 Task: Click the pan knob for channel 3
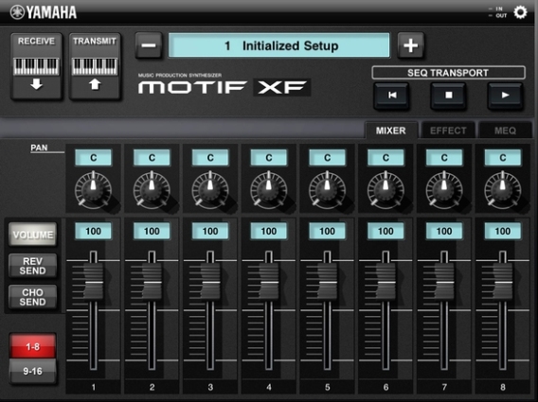coord(210,190)
